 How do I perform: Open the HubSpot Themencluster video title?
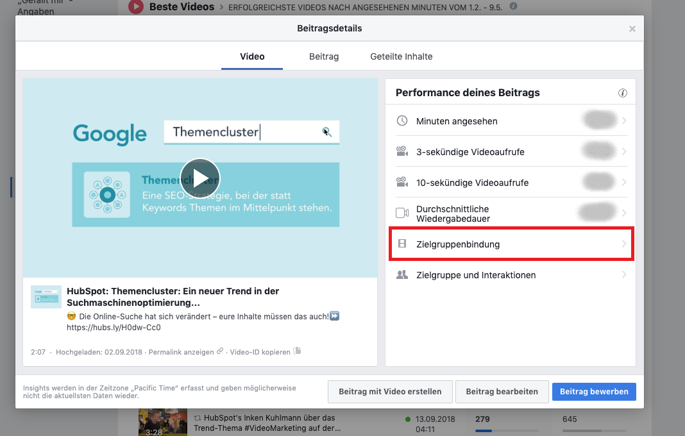point(173,297)
